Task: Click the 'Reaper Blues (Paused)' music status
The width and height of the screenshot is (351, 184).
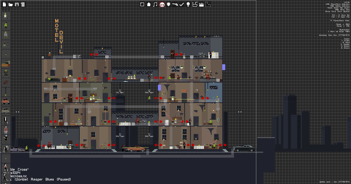Action: point(51,179)
